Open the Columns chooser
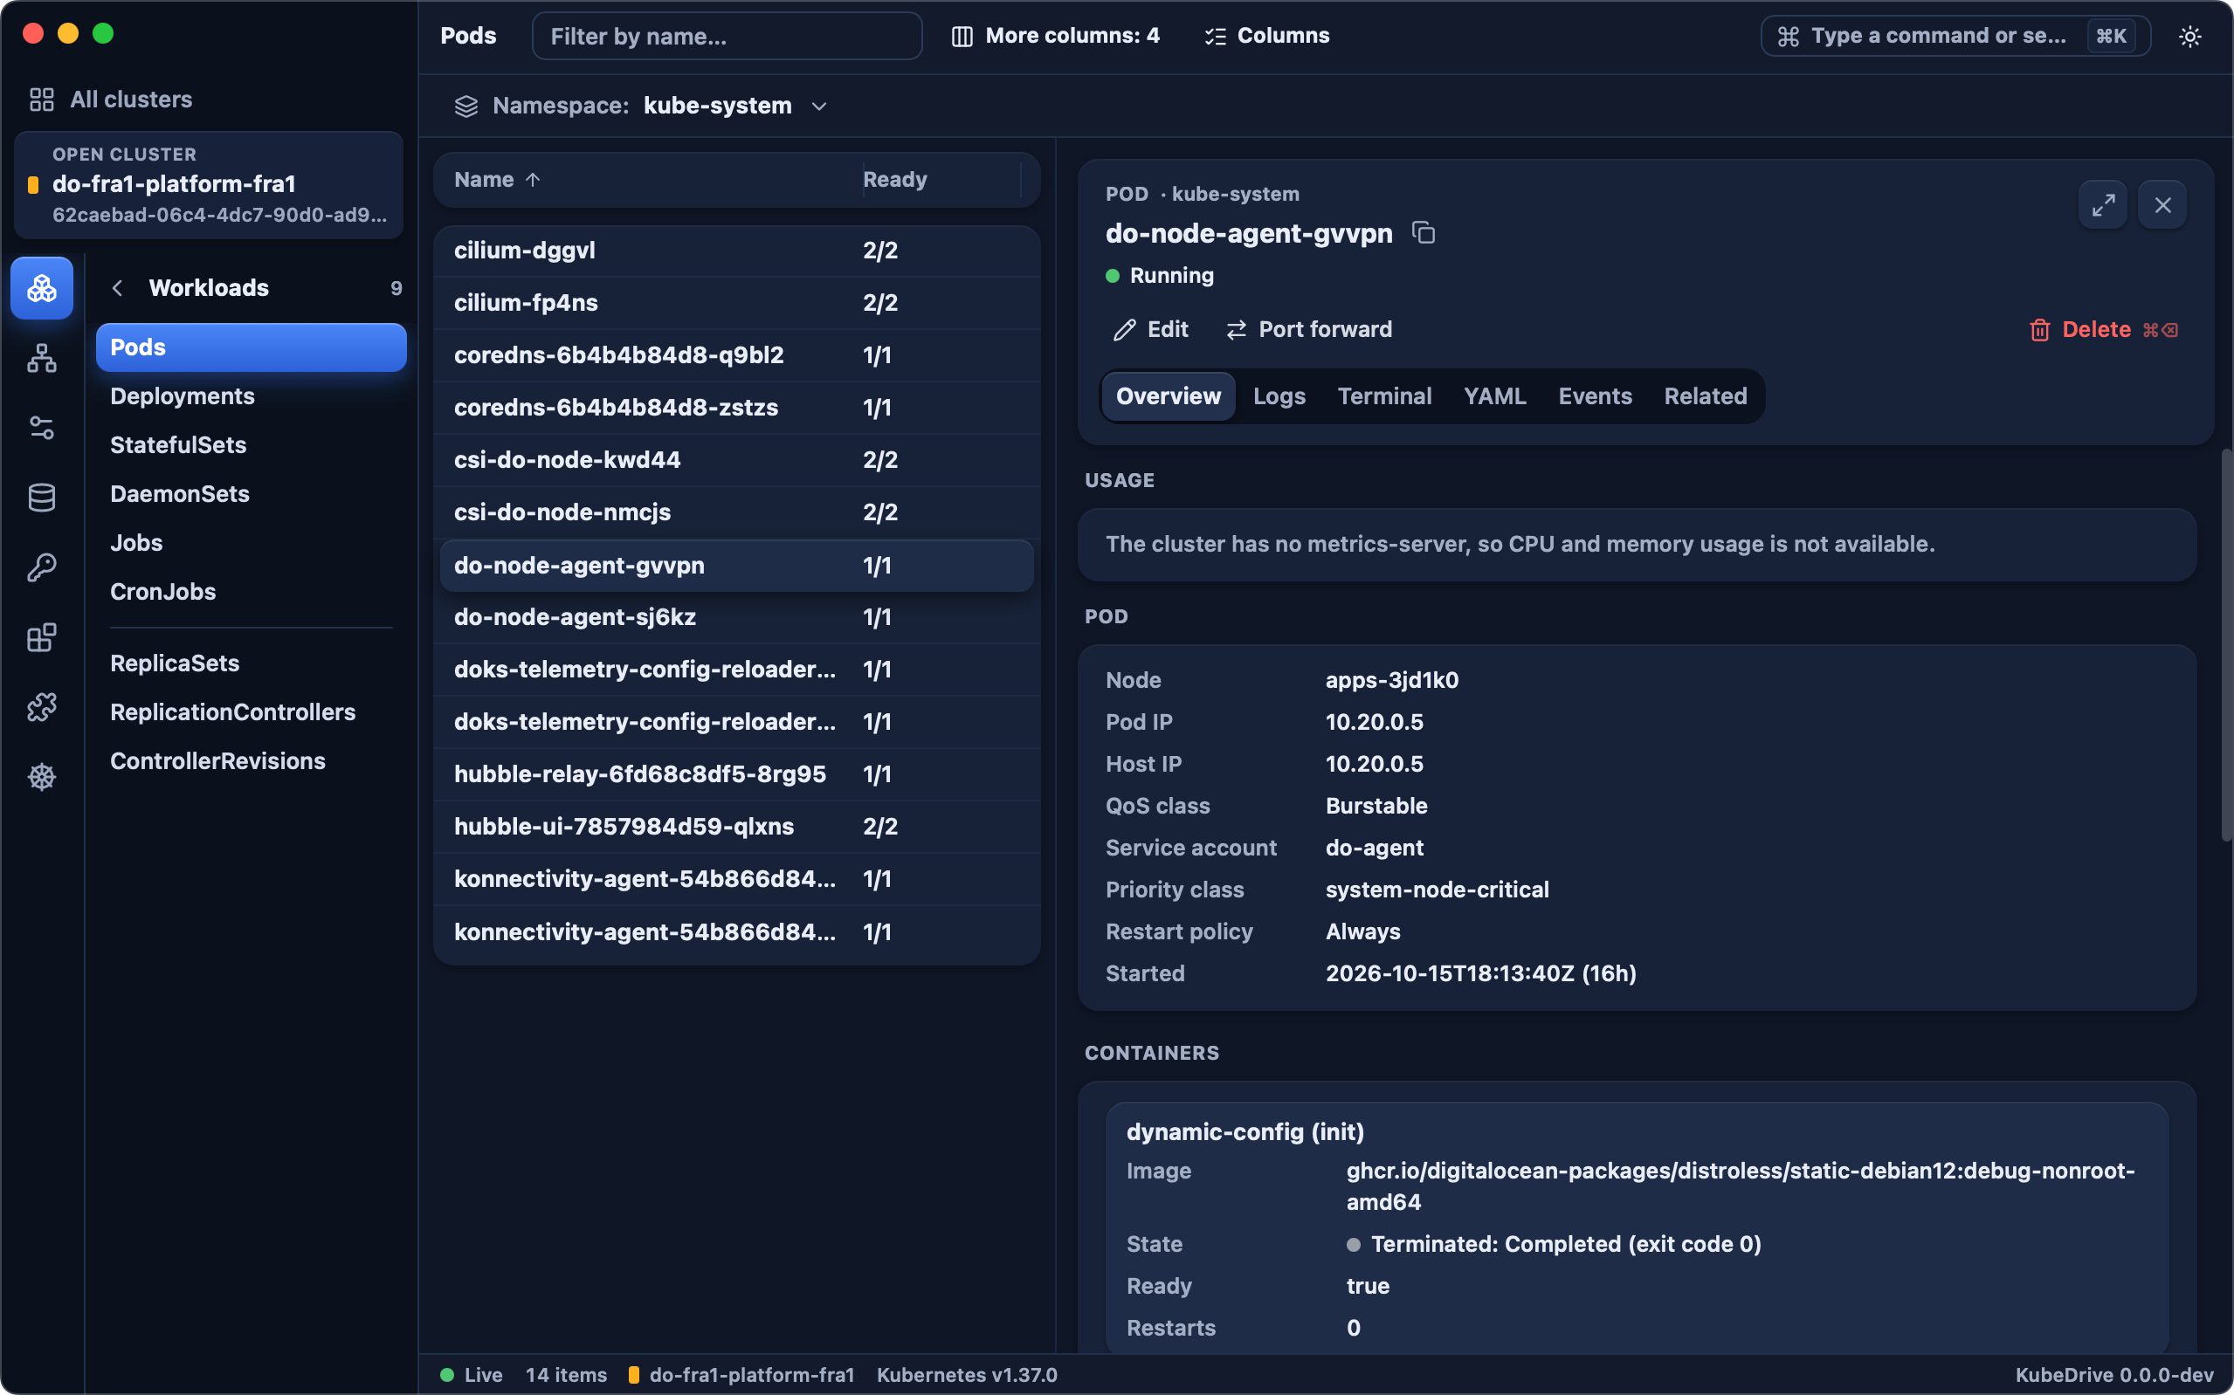The width and height of the screenshot is (2234, 1395). click(1267, 36)
